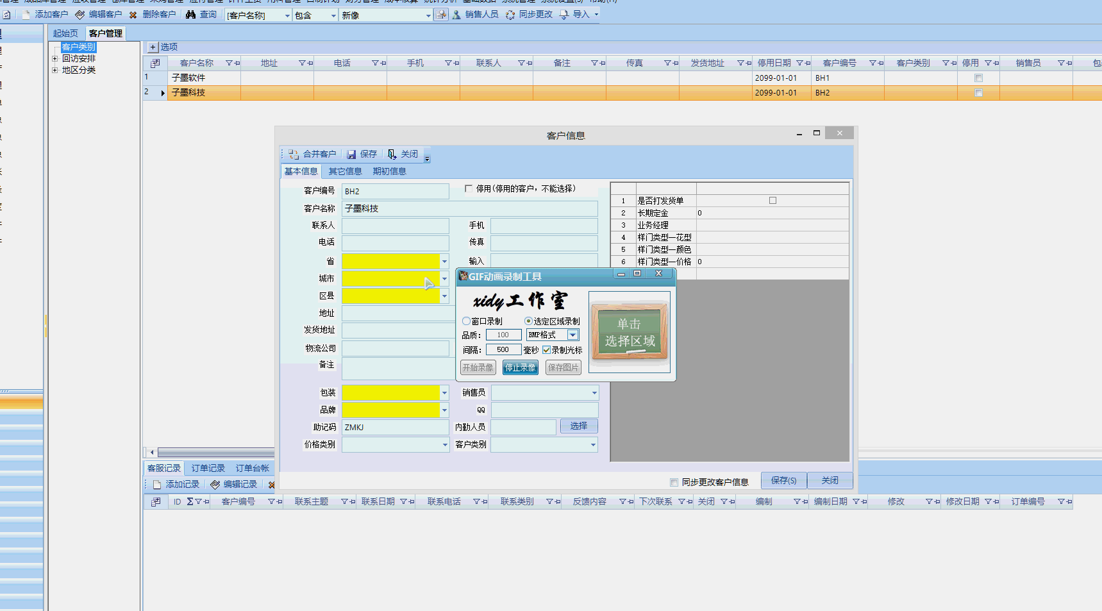Click the Delete Customer (删除客户) icon
Screen dimensions: 1102x611
pyautogui.click(x=133, y=15)
